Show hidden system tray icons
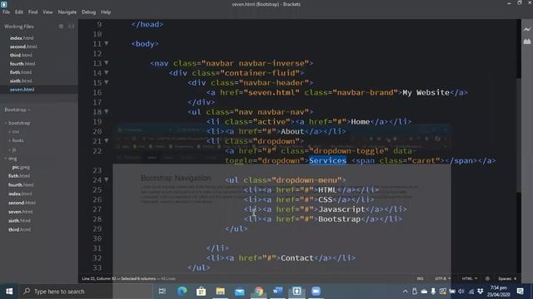 [406, 292]
